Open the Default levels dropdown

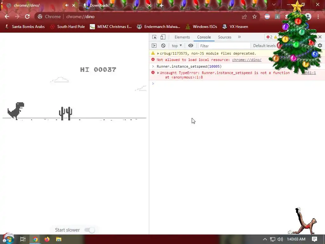click(264, 46)
